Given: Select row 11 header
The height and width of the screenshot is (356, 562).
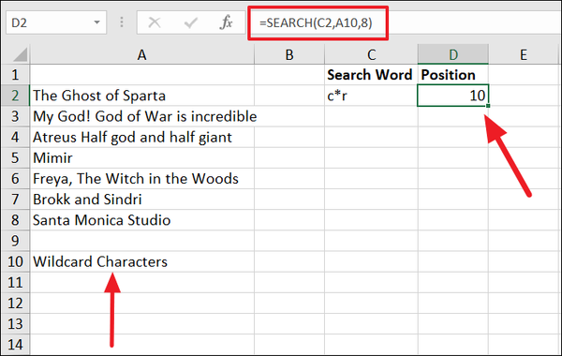Looking at the screenshot, I should [16, 283].
